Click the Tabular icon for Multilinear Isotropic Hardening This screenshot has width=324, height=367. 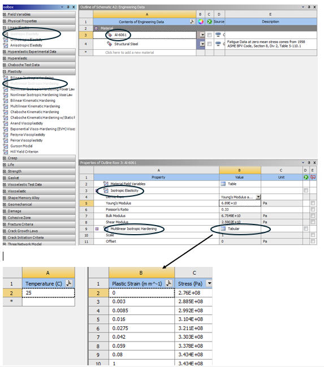223,228
